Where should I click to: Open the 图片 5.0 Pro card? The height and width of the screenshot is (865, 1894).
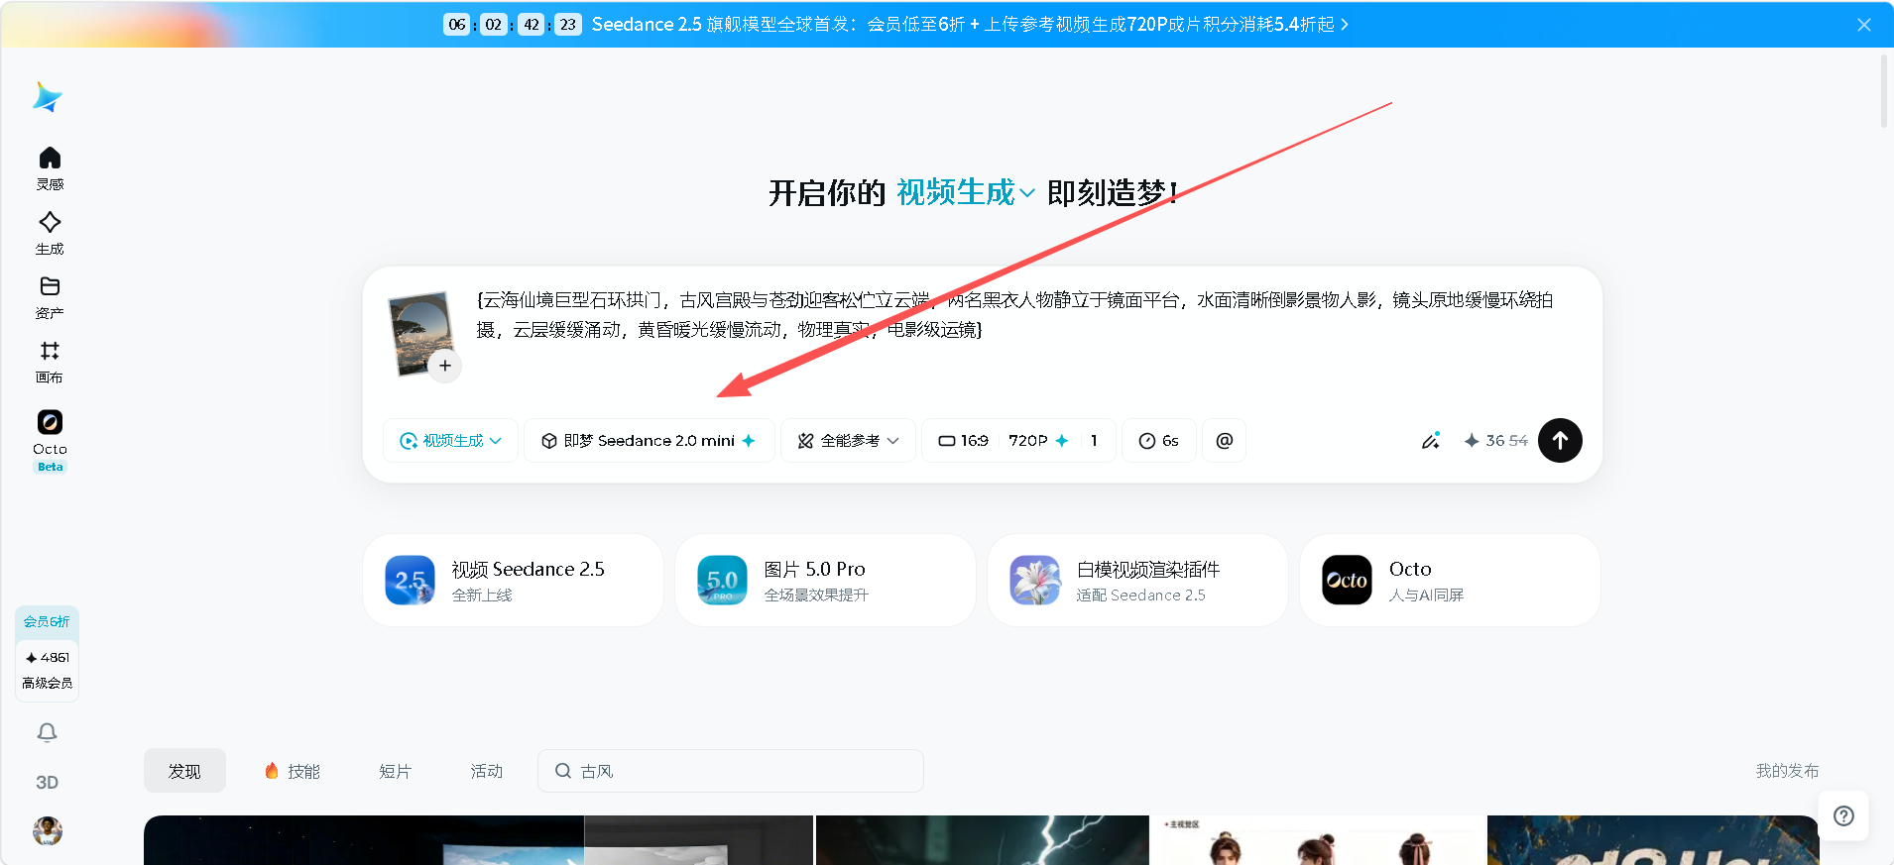[x=825, y=581]
